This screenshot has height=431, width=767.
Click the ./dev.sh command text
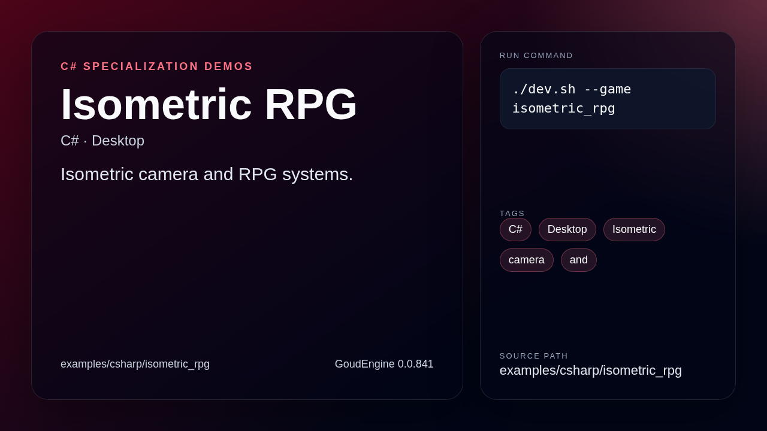571,89
